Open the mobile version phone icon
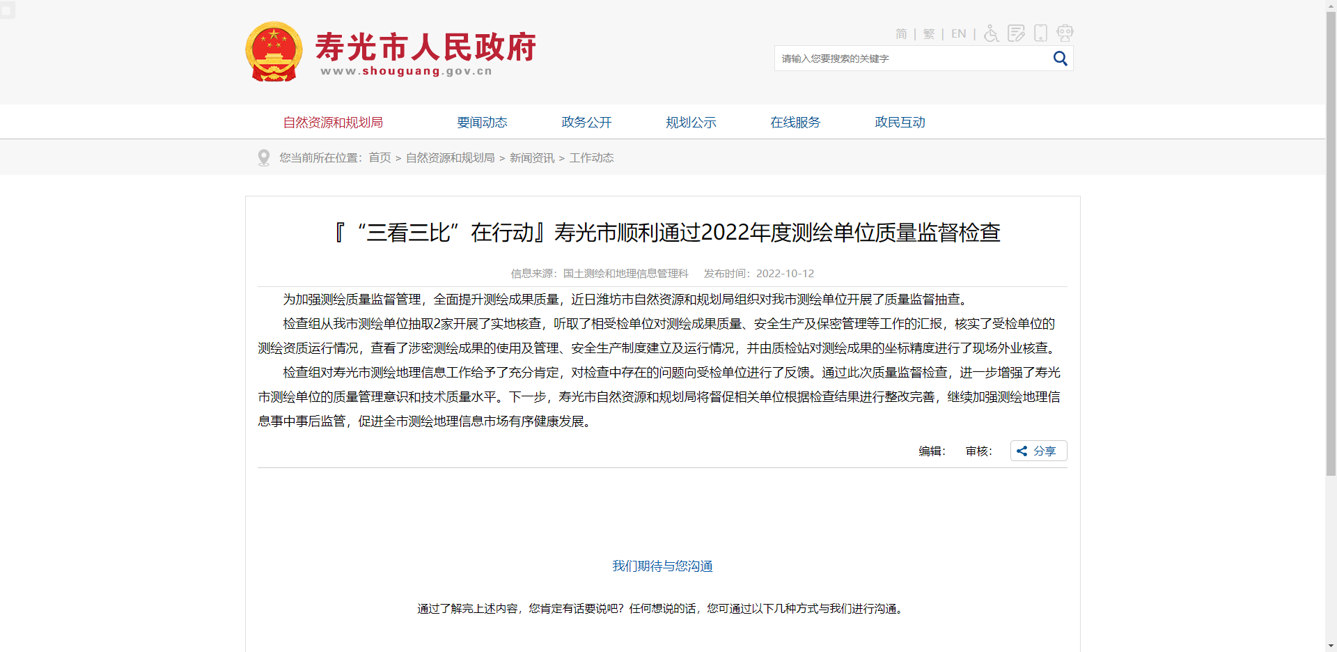The image size is (1337, 652). (1040, 33)
